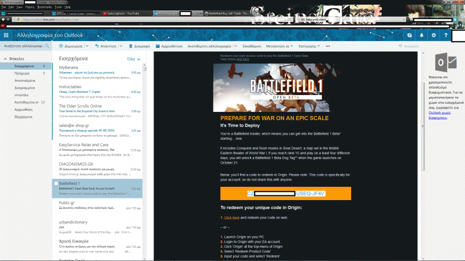The width and height of the screenshot is (465, 261).
Task: Click Απάντηση reply button
Action: coord(106,46)
